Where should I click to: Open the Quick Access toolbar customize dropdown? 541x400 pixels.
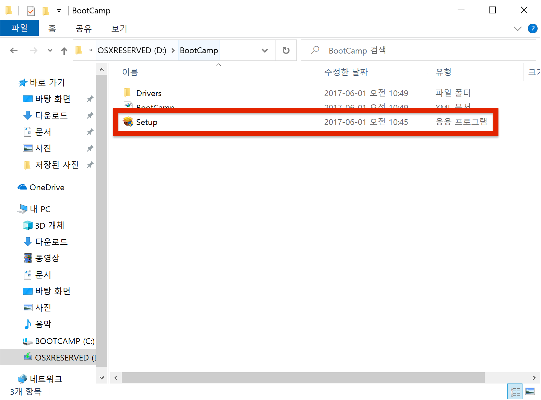59,11
